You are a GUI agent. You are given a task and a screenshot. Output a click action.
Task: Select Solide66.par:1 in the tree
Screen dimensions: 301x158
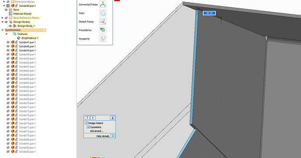[x=27, y=87]
